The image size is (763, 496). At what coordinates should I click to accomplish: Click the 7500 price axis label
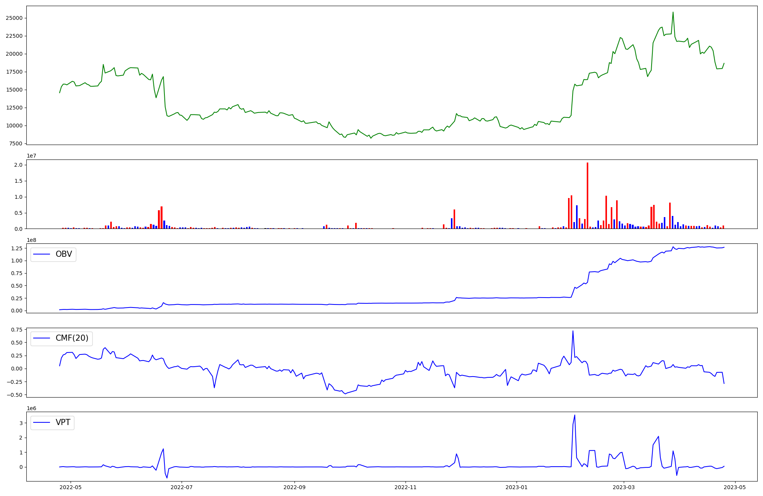tap(15, 143)
